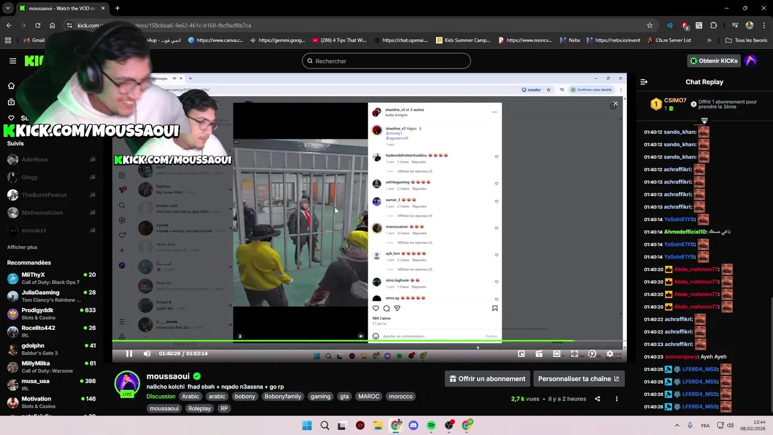Screen dimensions: 773x435
Task: Reload the page in Chrome
Action: [37, 25]
